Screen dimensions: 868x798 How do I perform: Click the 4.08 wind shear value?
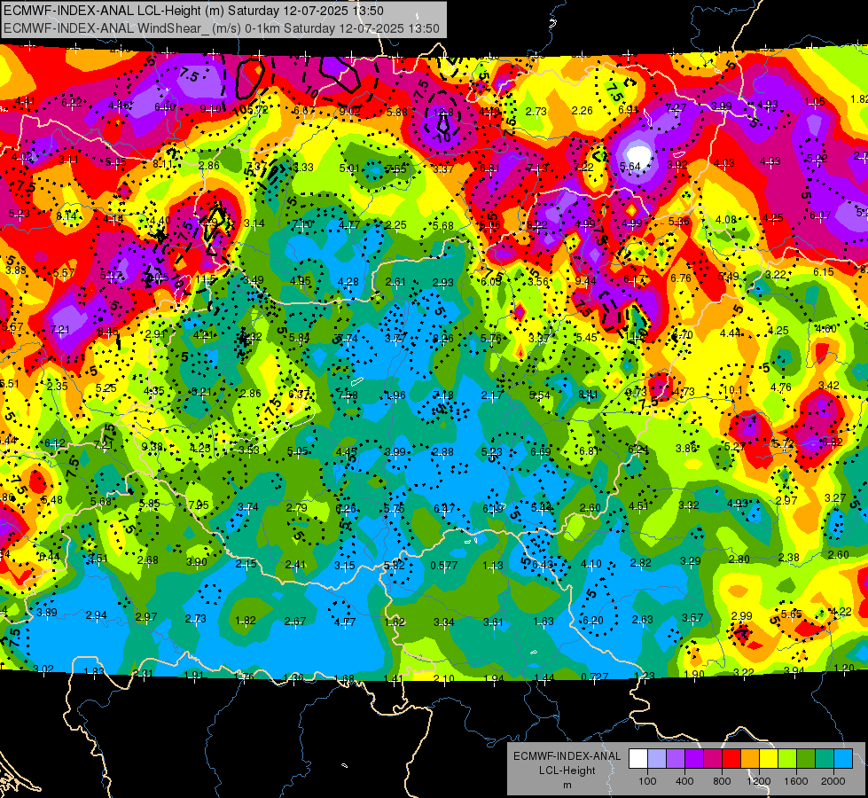[x=726, y=220]
